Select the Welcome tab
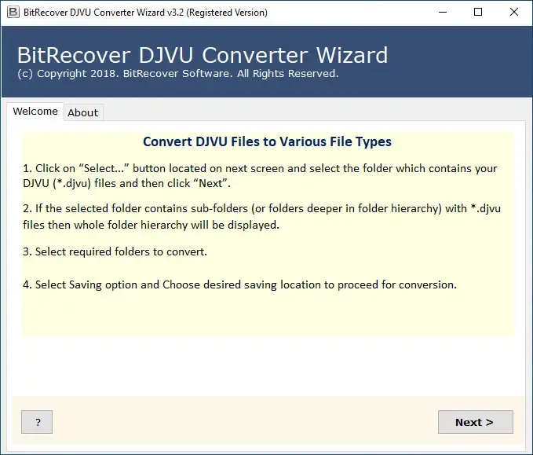533x455 pixels. (35, 112)
